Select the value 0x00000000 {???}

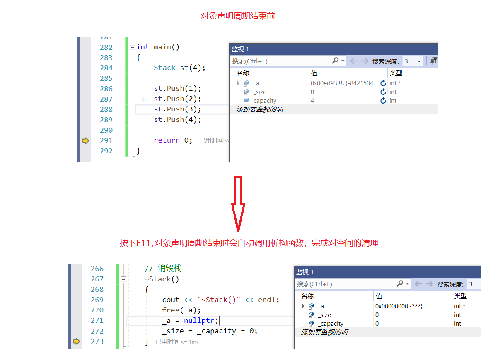click(399, 306)
